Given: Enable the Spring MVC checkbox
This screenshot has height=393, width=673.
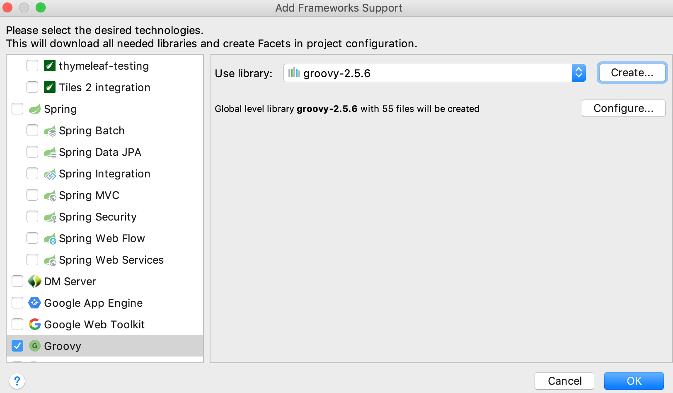Looking at the screenshot, I should click(x=32, y=195).
